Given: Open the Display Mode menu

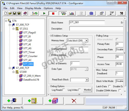Looking at the screenshot, I should pos(33,8).
